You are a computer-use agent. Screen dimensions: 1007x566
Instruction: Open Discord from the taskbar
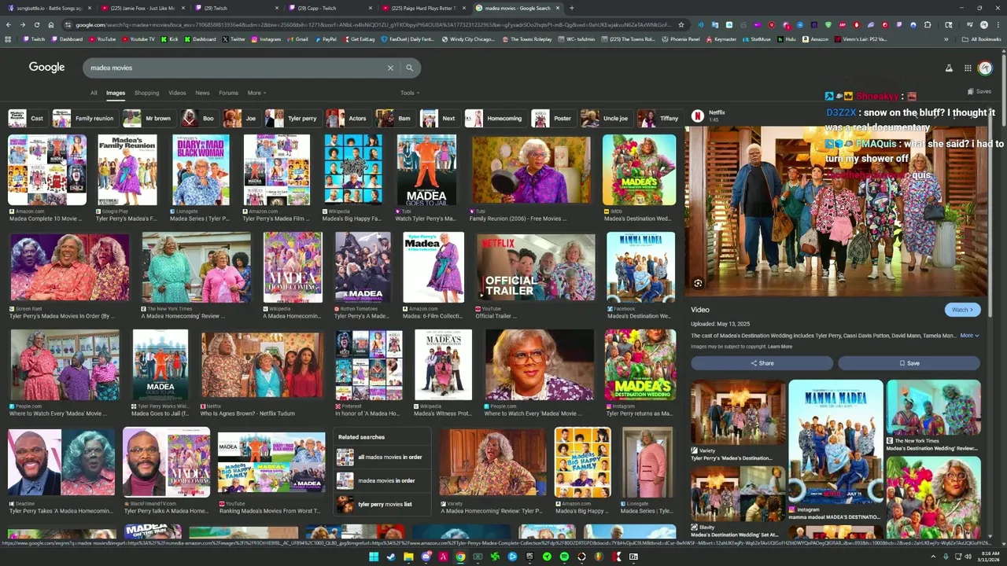pyautogui.click(x=426, y=557)
